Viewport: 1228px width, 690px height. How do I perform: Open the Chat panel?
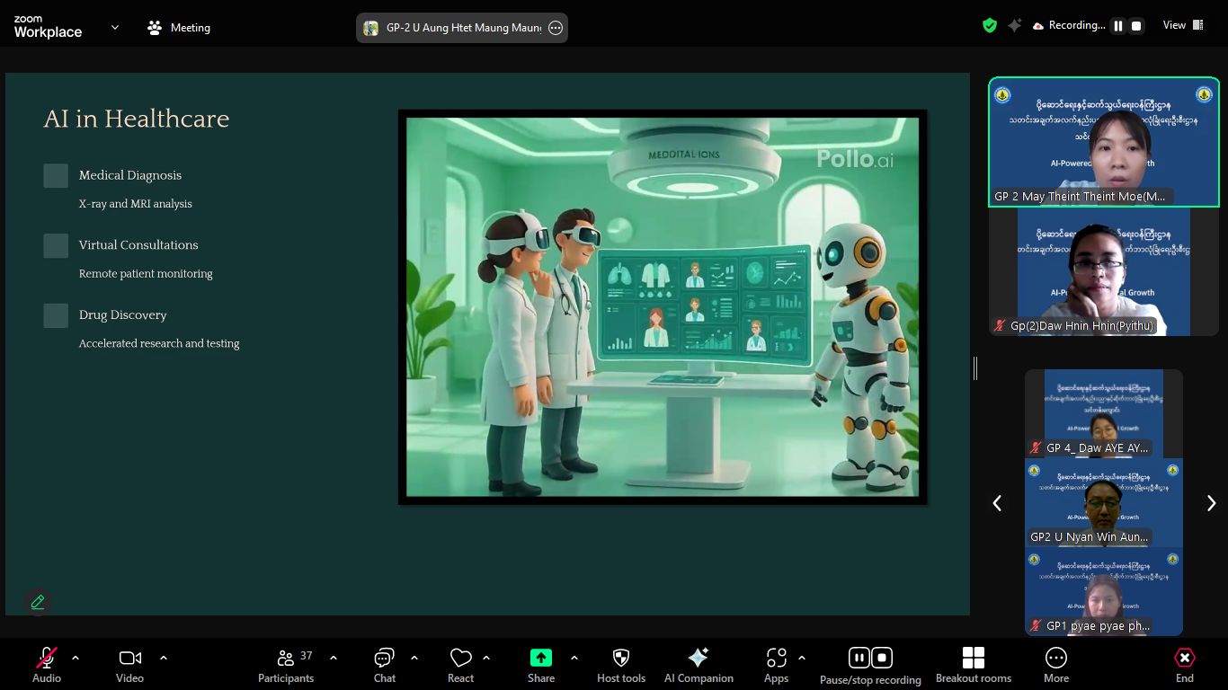click(385, 665)
